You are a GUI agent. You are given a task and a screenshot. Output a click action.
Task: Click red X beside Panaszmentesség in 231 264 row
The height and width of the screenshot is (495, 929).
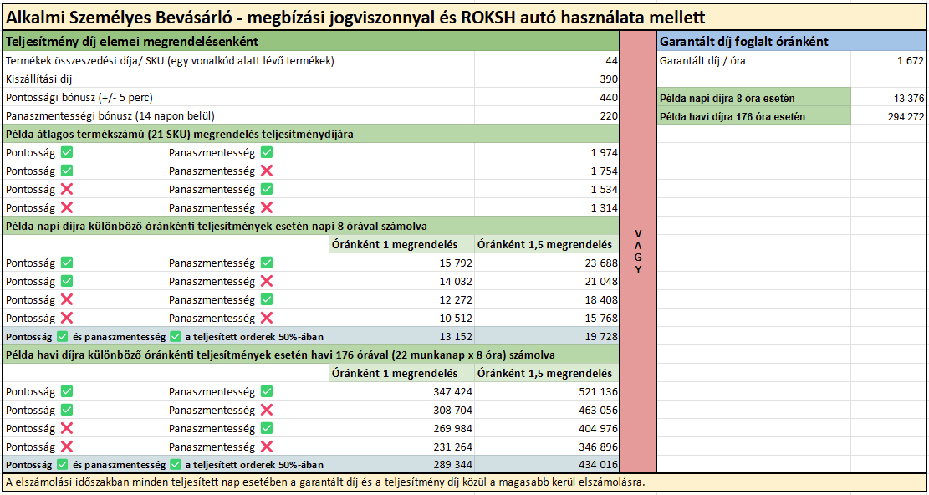tap(267, 447)
